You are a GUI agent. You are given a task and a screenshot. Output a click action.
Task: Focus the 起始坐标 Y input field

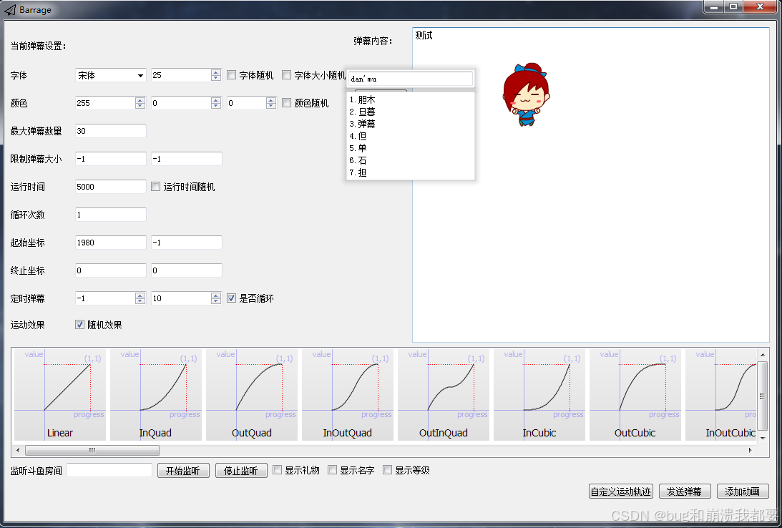pyautogui.click(x=187, y=243)
